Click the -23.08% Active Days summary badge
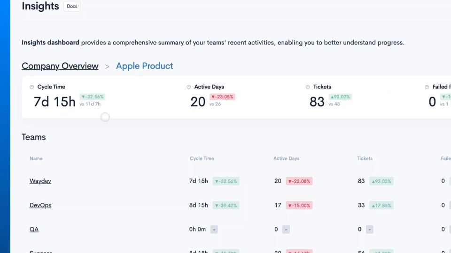This screenshot has height=253, width=451. [x=222, y=97]
